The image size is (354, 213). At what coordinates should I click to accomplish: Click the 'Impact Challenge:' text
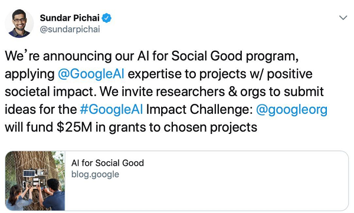(199, 110)
